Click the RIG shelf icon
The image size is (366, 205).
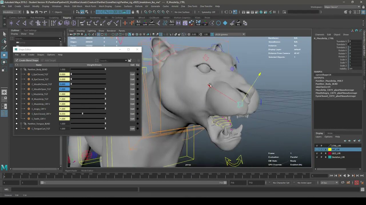(x=238, y=23)
